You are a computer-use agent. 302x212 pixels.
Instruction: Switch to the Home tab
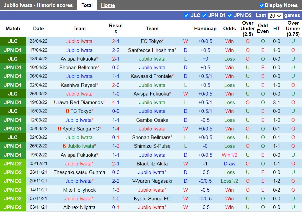[x=108, y=5]
